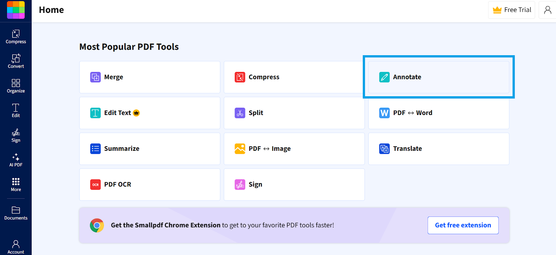Choose the Summarize tool card
The image size is (556, 255).
(150, 149)
